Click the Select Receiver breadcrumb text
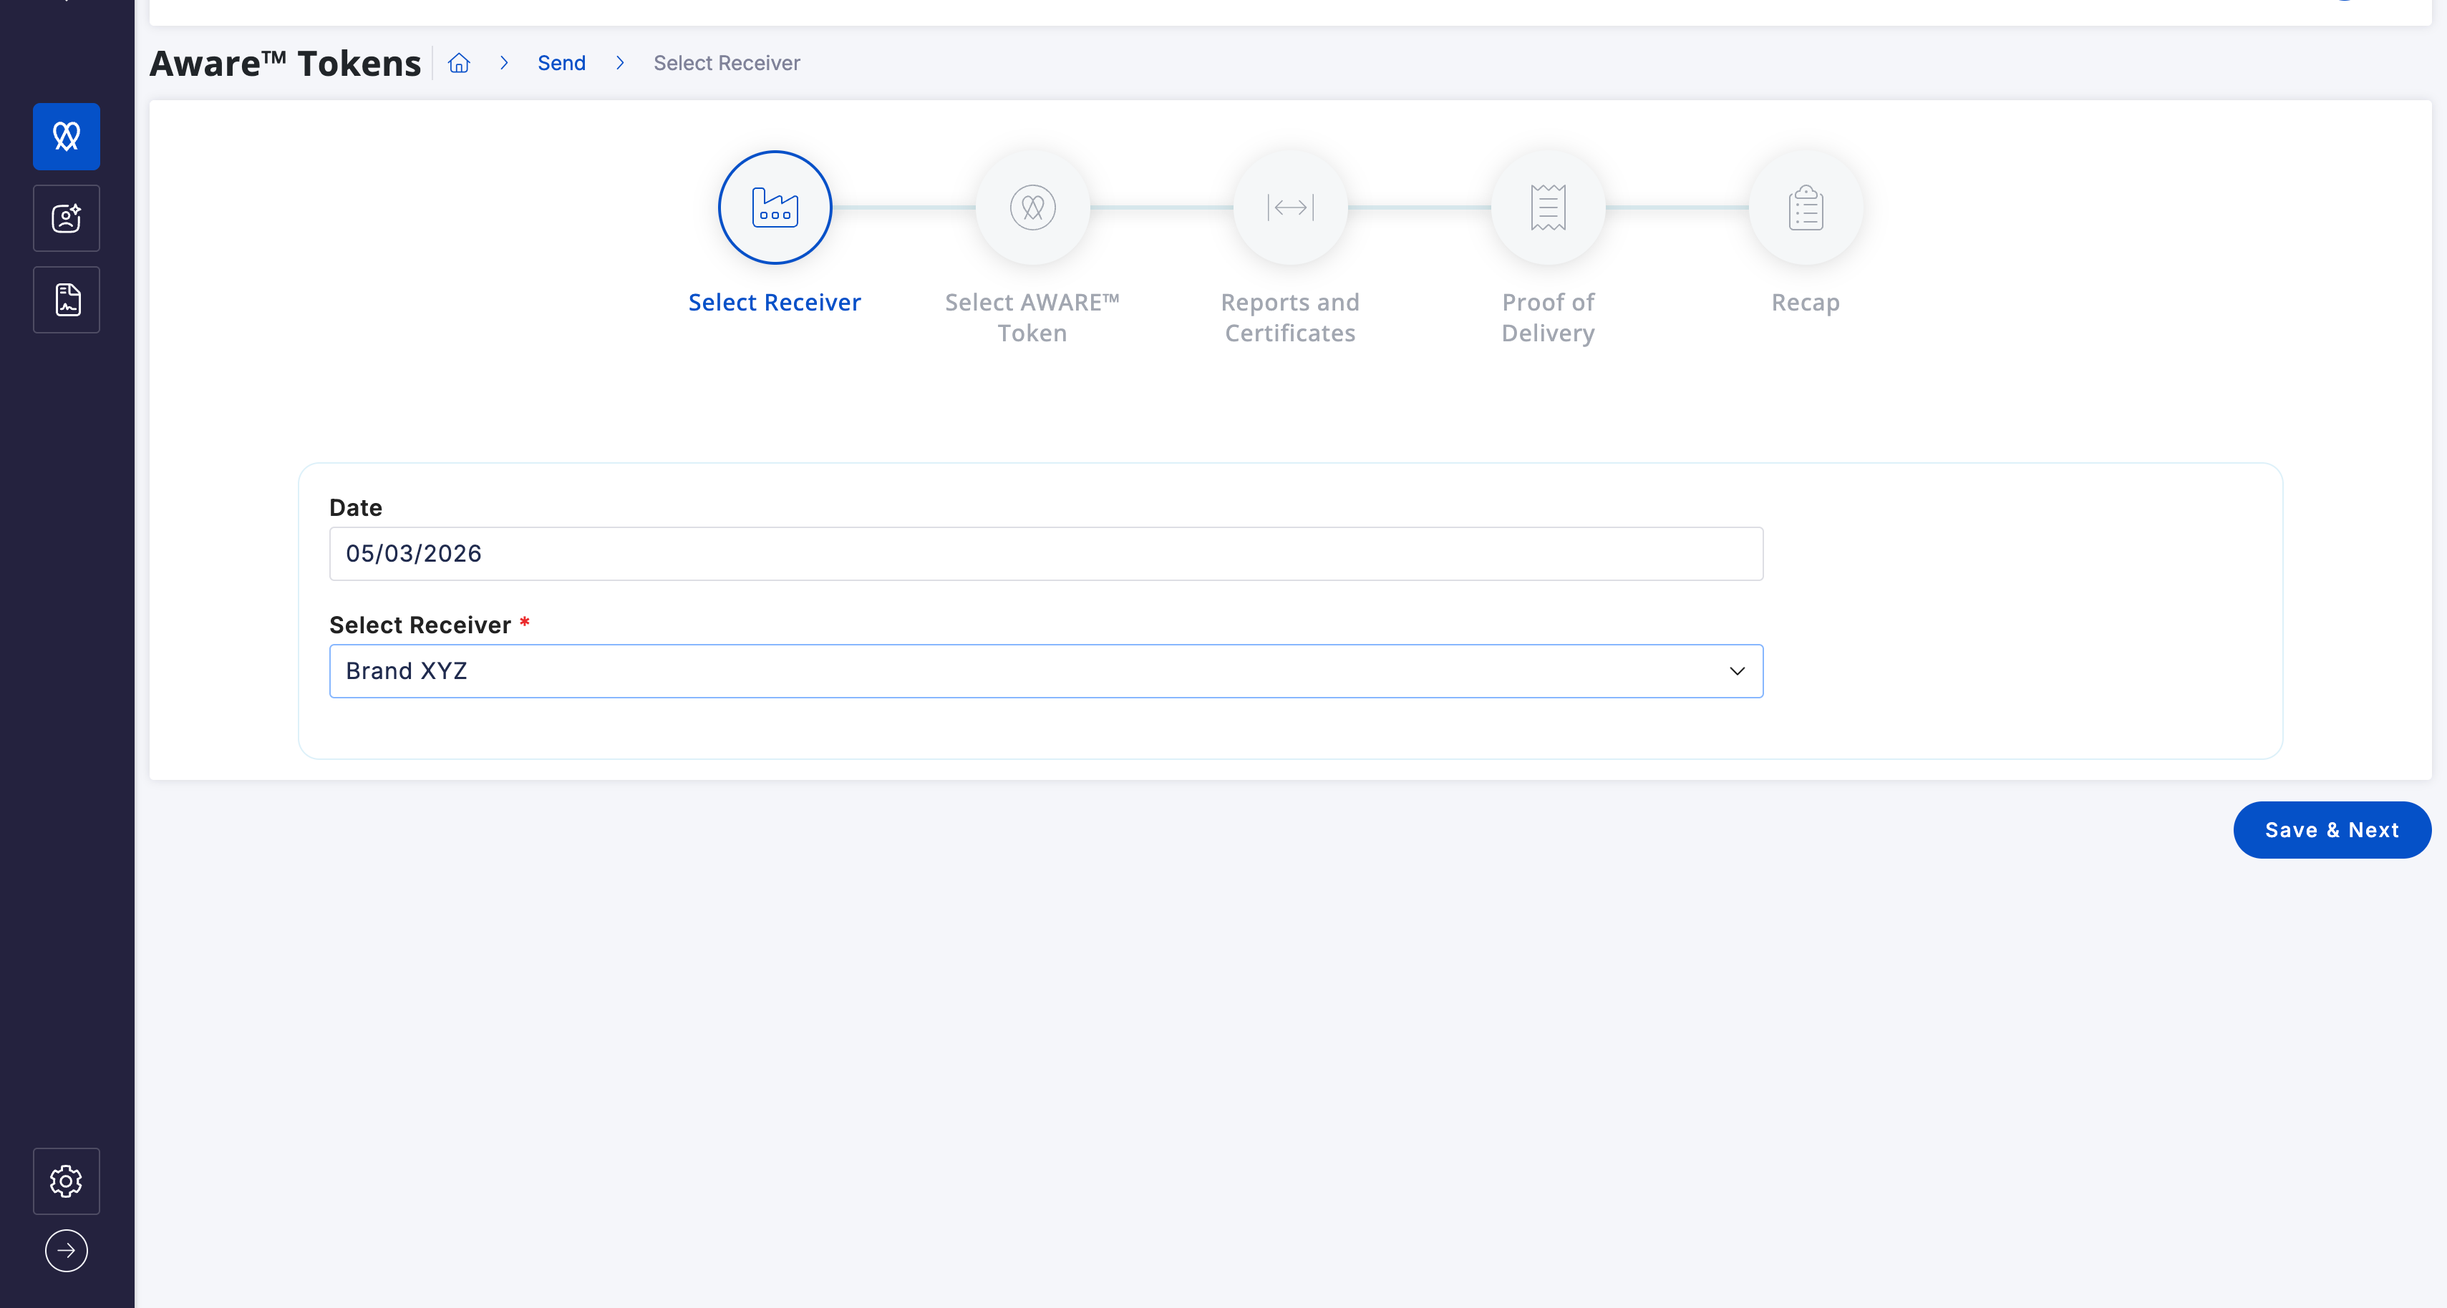 [727, 63]
